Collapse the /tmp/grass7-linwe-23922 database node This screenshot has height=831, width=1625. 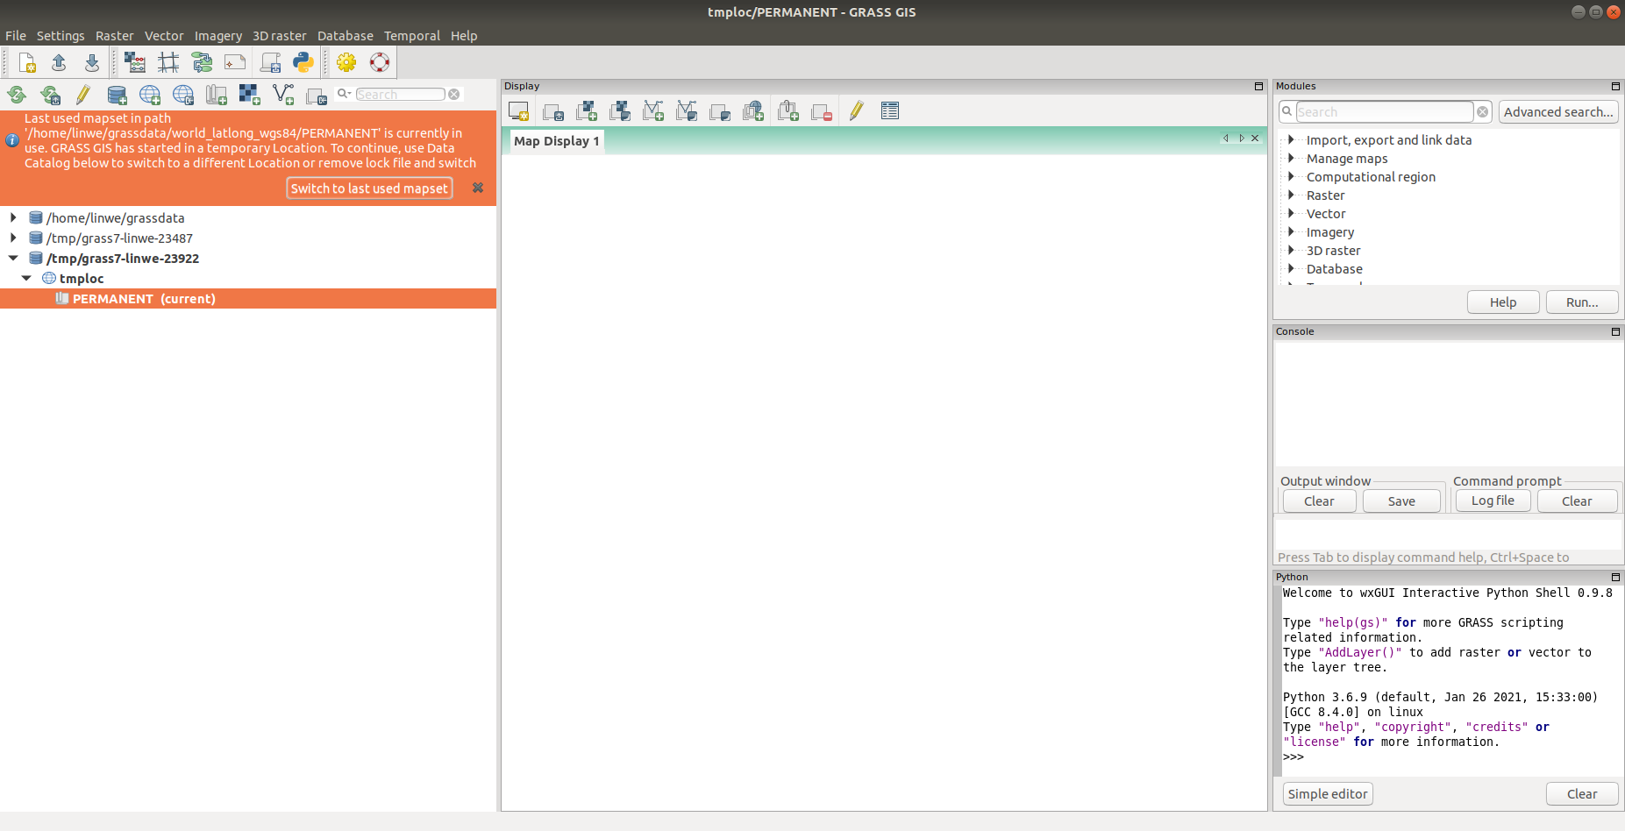coord(13,258)
